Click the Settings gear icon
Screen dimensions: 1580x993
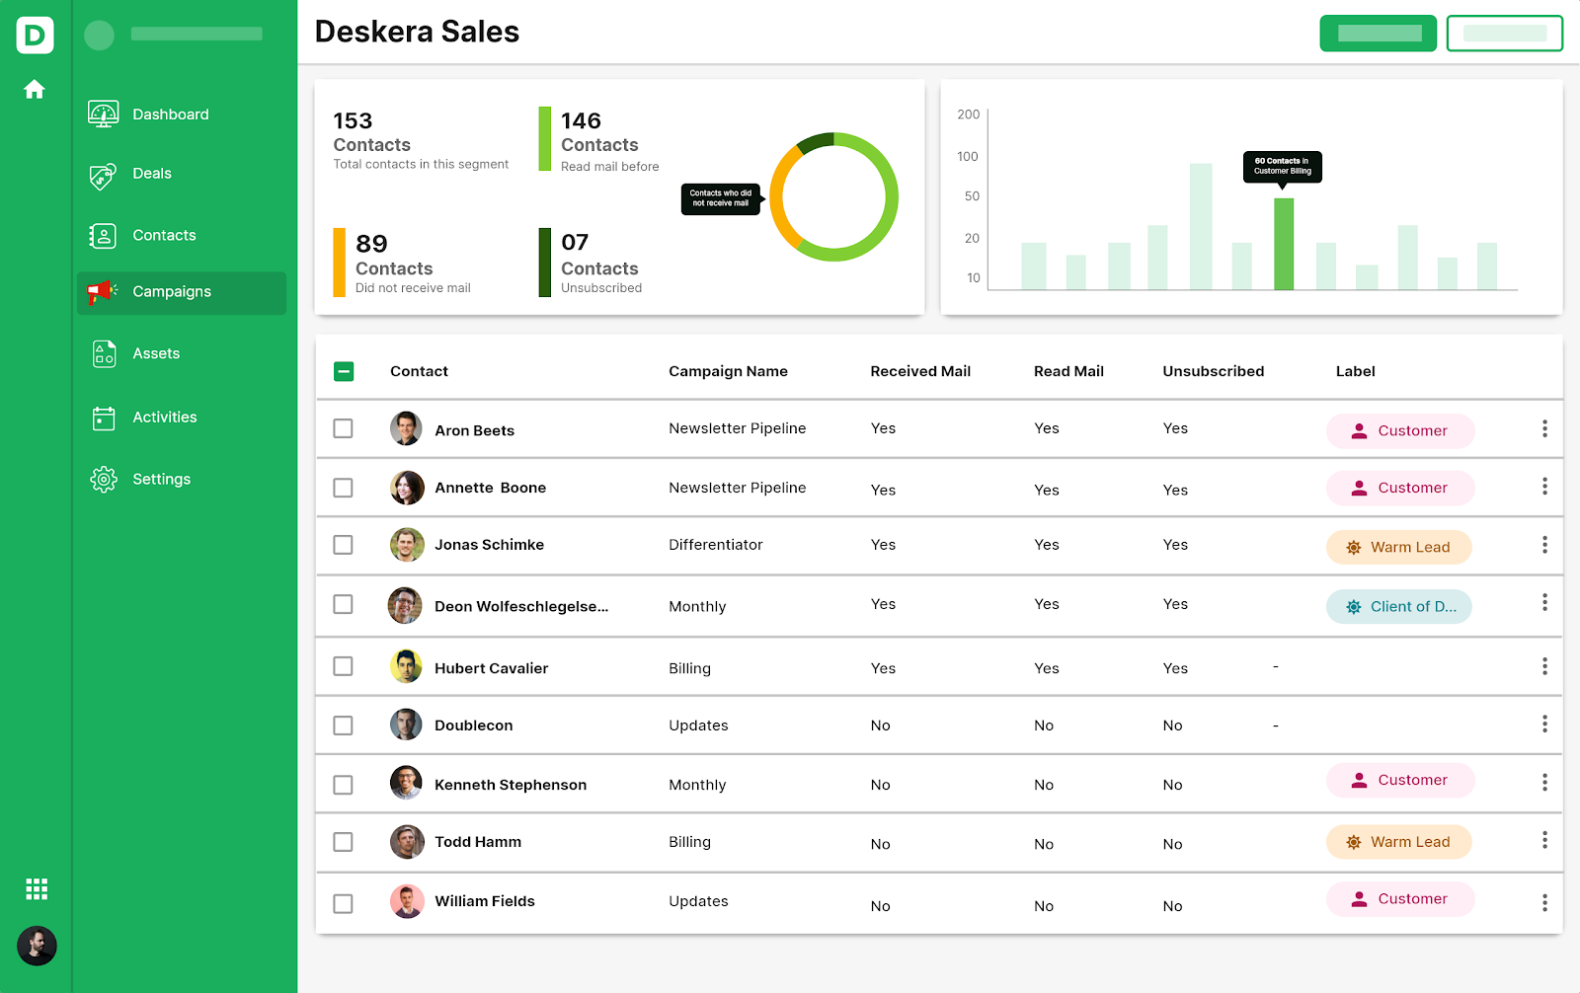coord(104,479)
